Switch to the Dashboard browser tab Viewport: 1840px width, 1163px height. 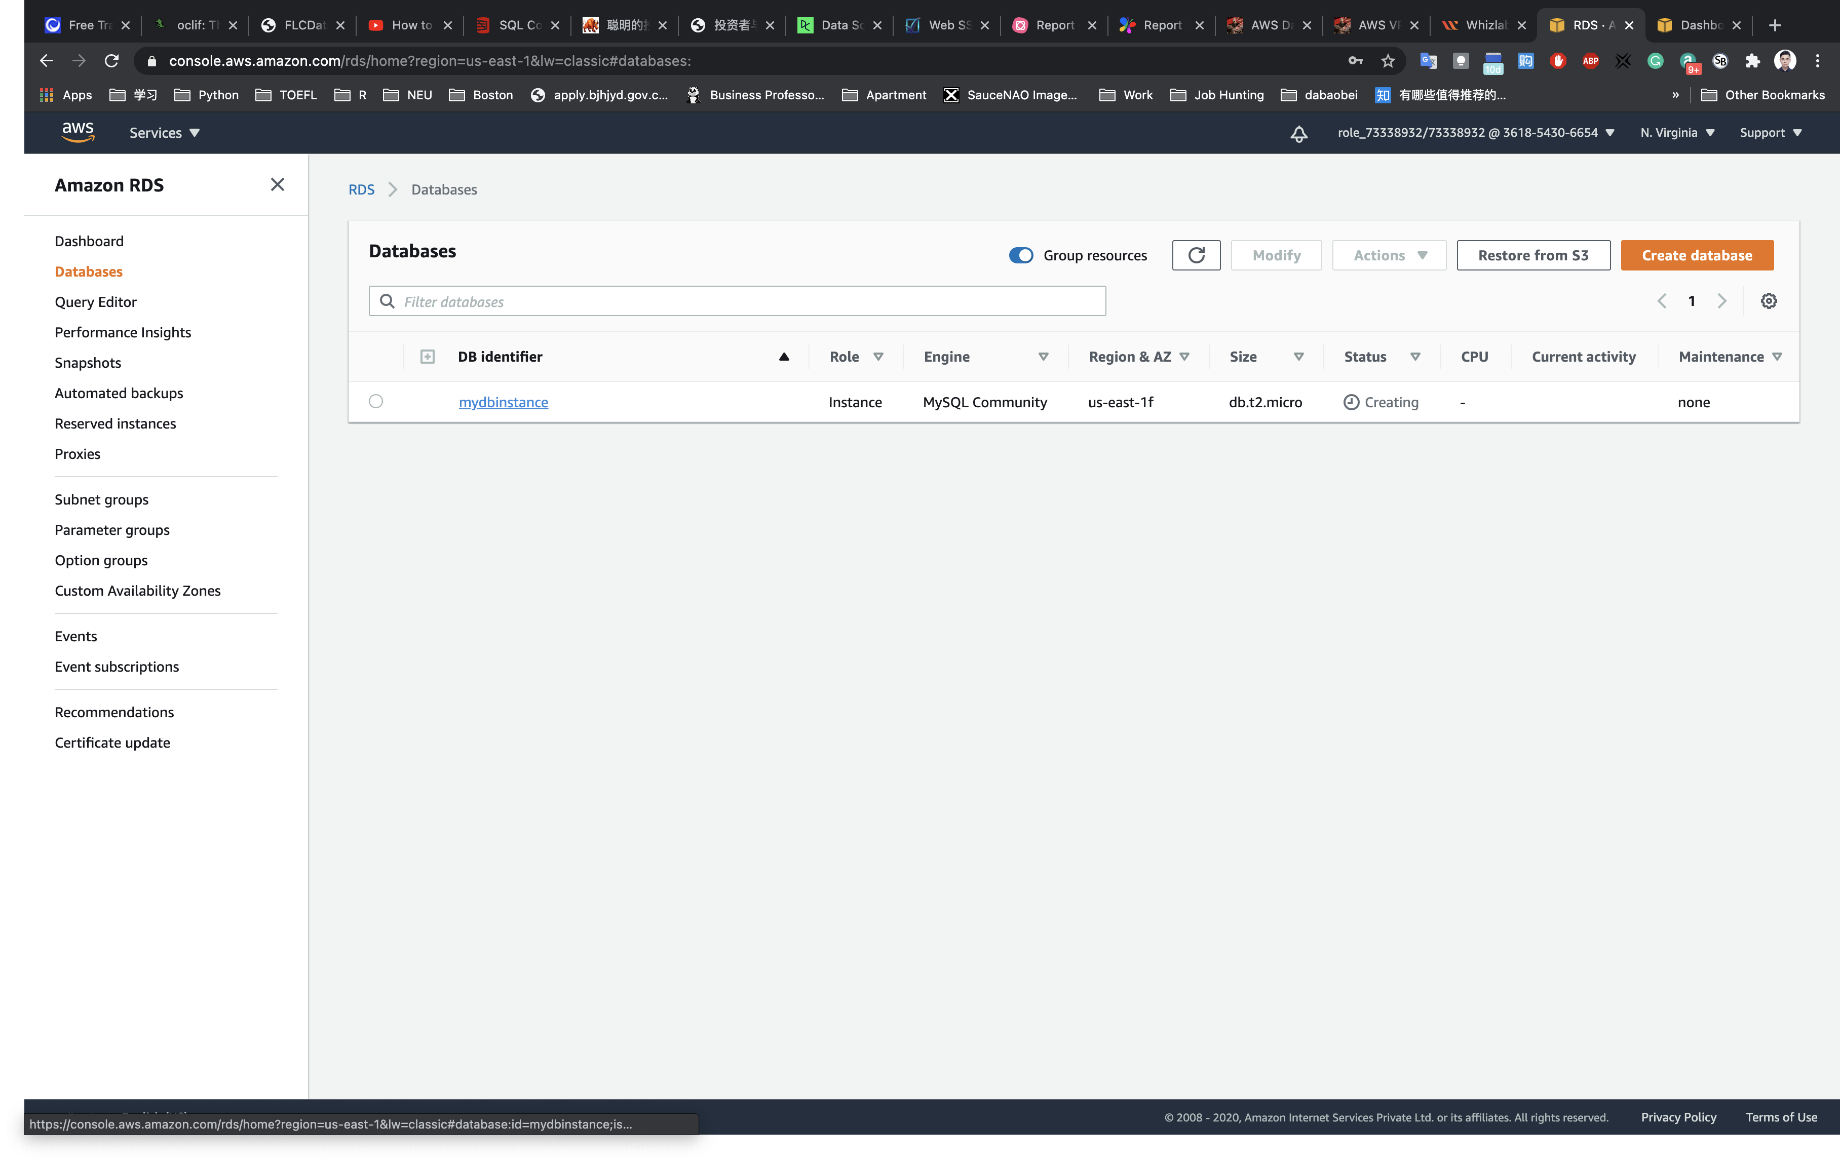coord(1699,25)
